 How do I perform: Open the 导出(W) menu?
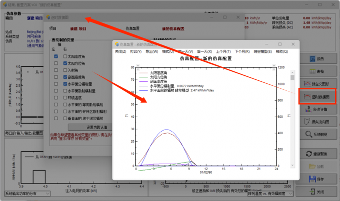(152, 51)
